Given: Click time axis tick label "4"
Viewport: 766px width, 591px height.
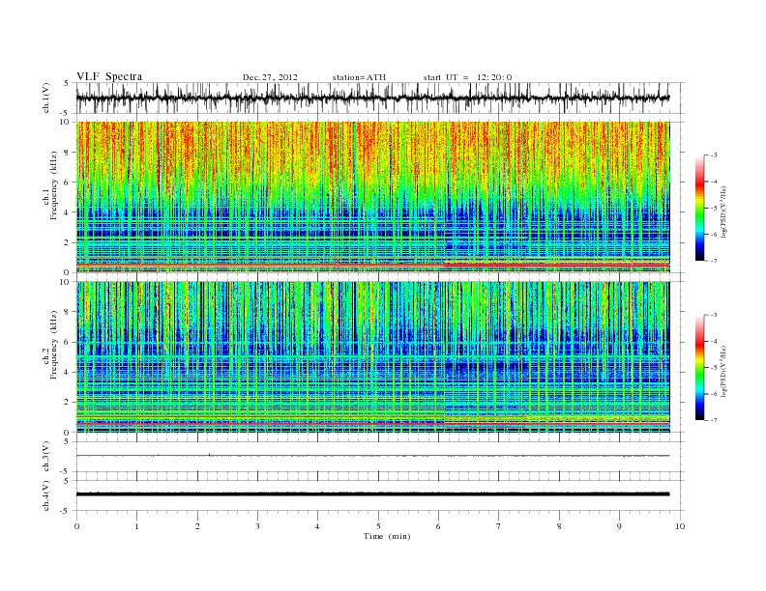Looking at the screenshot, I should [x=317, y=526].
